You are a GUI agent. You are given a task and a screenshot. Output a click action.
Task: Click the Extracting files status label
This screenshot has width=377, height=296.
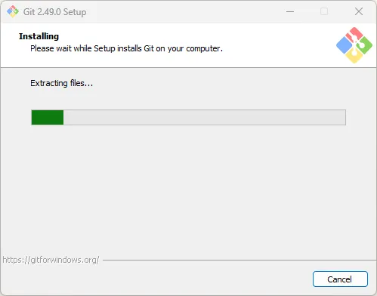[x=62, y=83]
